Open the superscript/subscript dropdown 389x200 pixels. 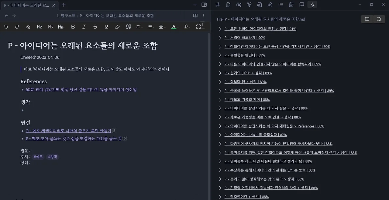coord(139,27)
